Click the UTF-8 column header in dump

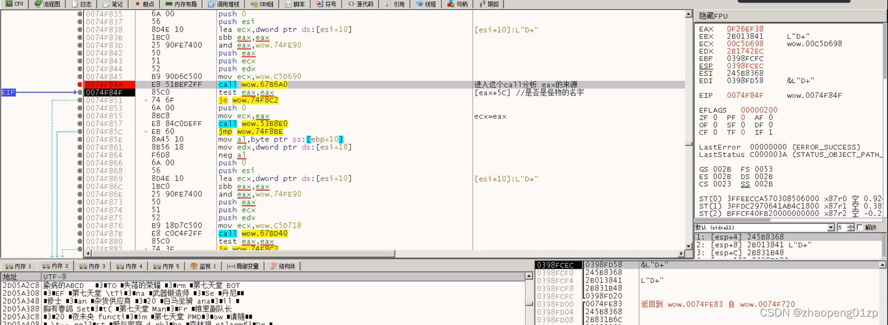click(x=283, y=276)
